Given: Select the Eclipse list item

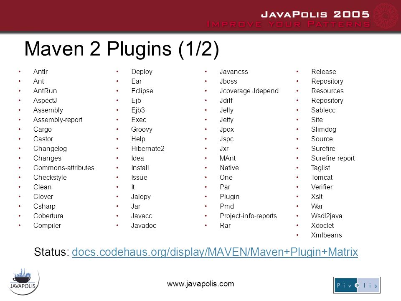Looking at the screenshot, I should (142, 91).
